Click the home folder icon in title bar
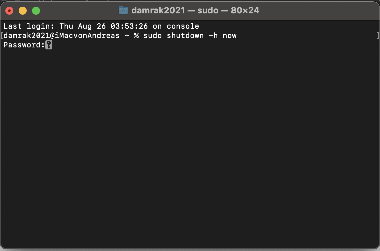380x251 pixels. [x=123, y=10]
